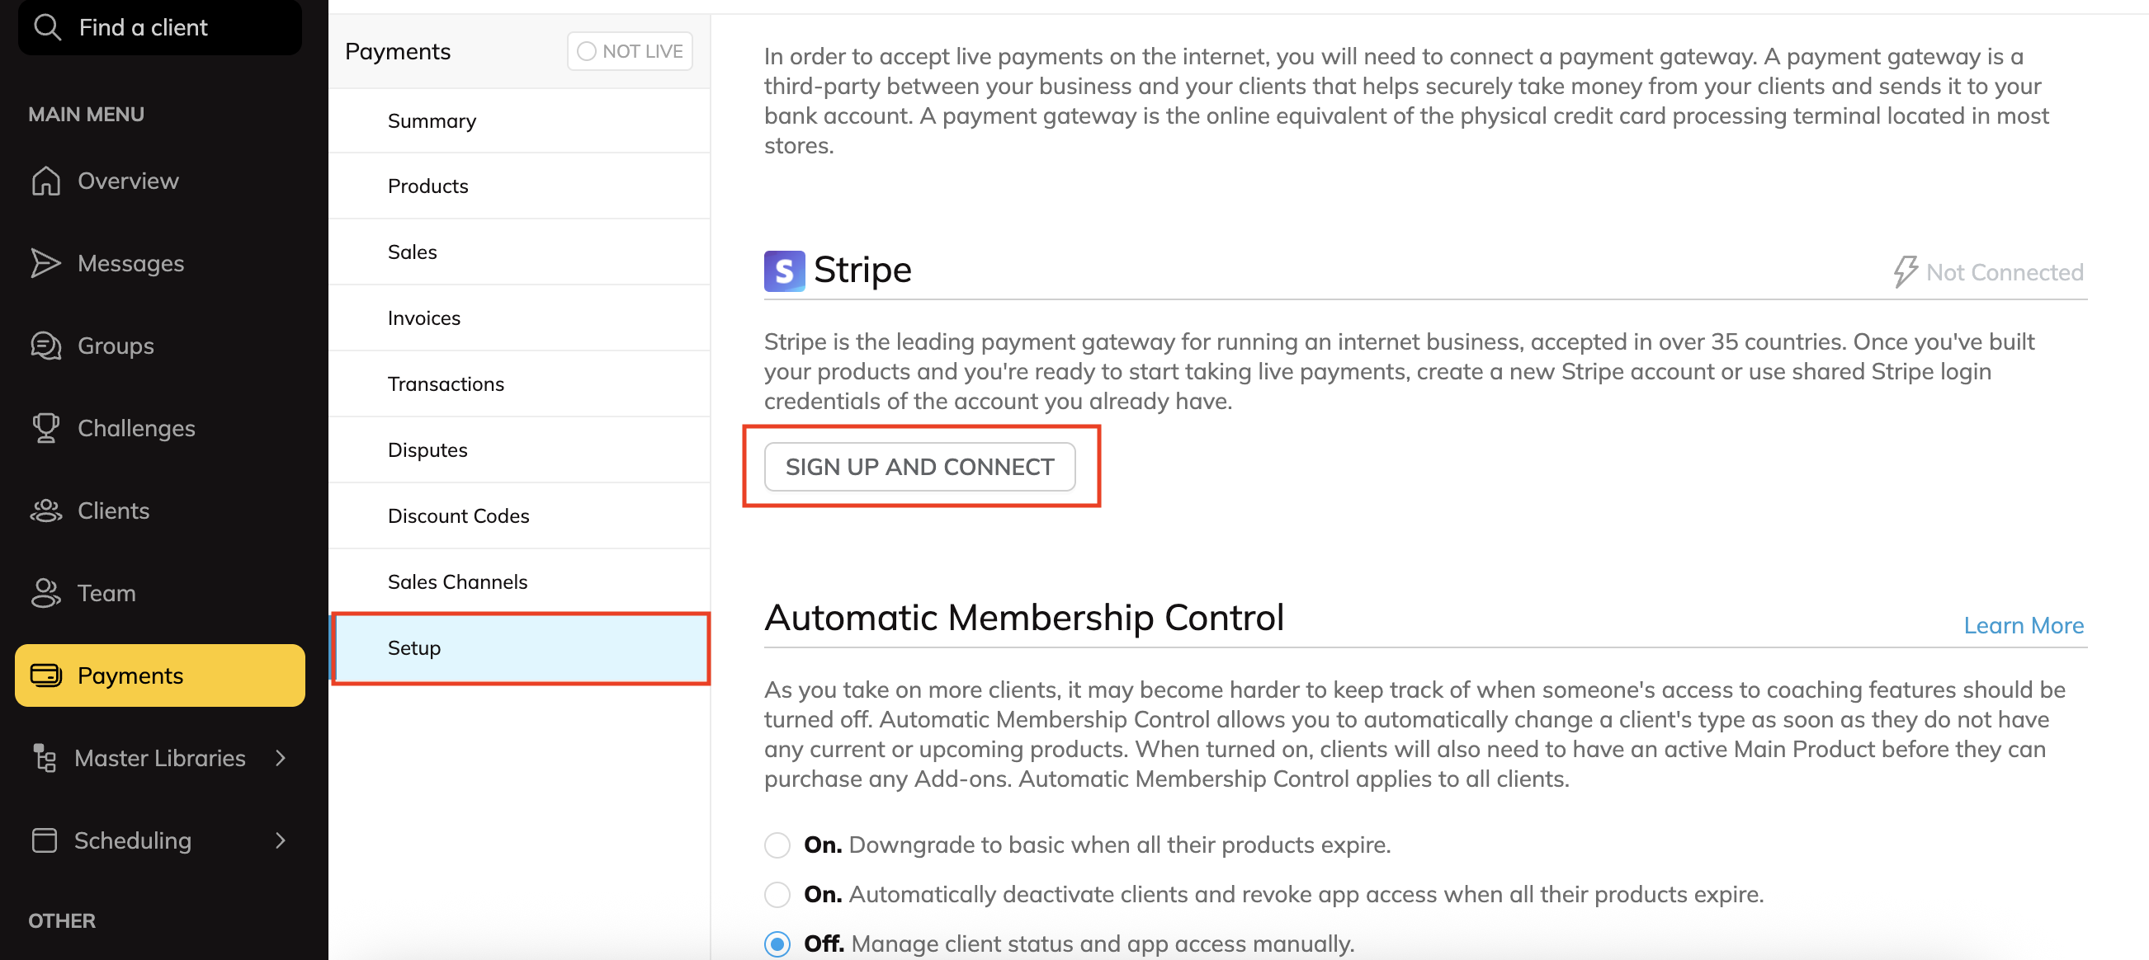Open Messages via paper plane icon
Screen dimensions: 2149x960
point(46,264)
